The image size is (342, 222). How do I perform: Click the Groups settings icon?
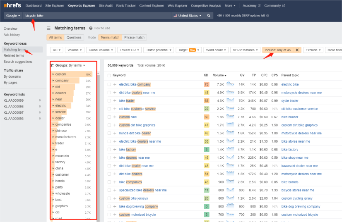coord(52,65)
